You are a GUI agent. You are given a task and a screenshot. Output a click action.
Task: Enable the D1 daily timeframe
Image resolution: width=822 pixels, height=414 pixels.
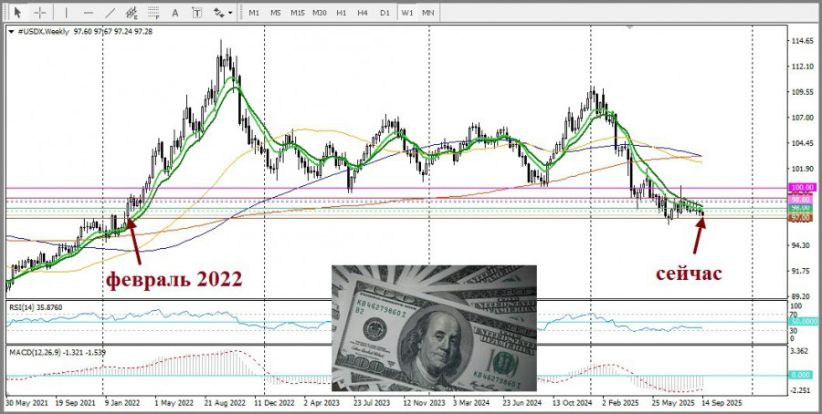coord(385,13)
